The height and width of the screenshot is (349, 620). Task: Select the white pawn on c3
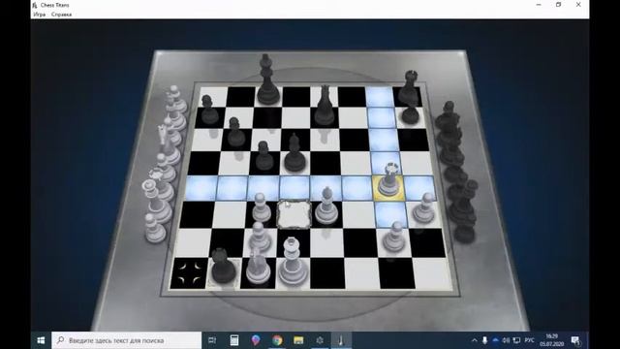pyautogui.click(x=261, y=207)
